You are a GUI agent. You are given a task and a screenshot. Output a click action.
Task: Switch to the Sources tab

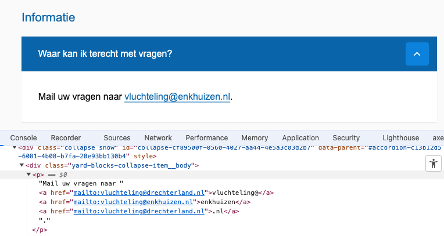click(x=117, y=138)
